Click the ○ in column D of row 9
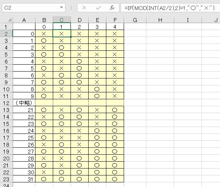This screenshot has height=187, width=220. 79,82
